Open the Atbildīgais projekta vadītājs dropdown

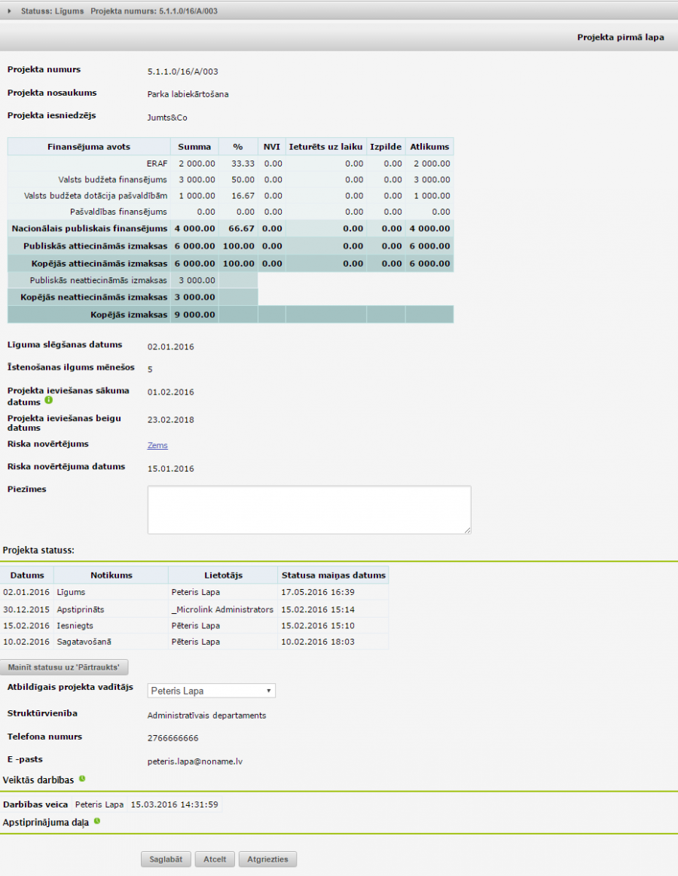(212, 691)
